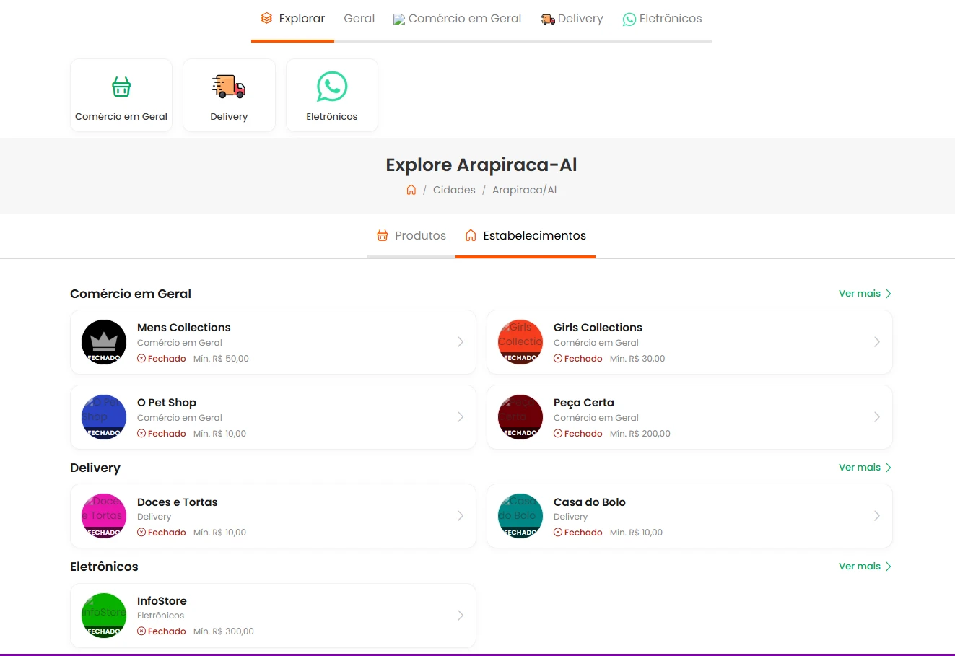This screenshot has width=955, height=656.
Task: Click the Girls Collections store name
Action: pyautogui.click(x=598, y=328)
